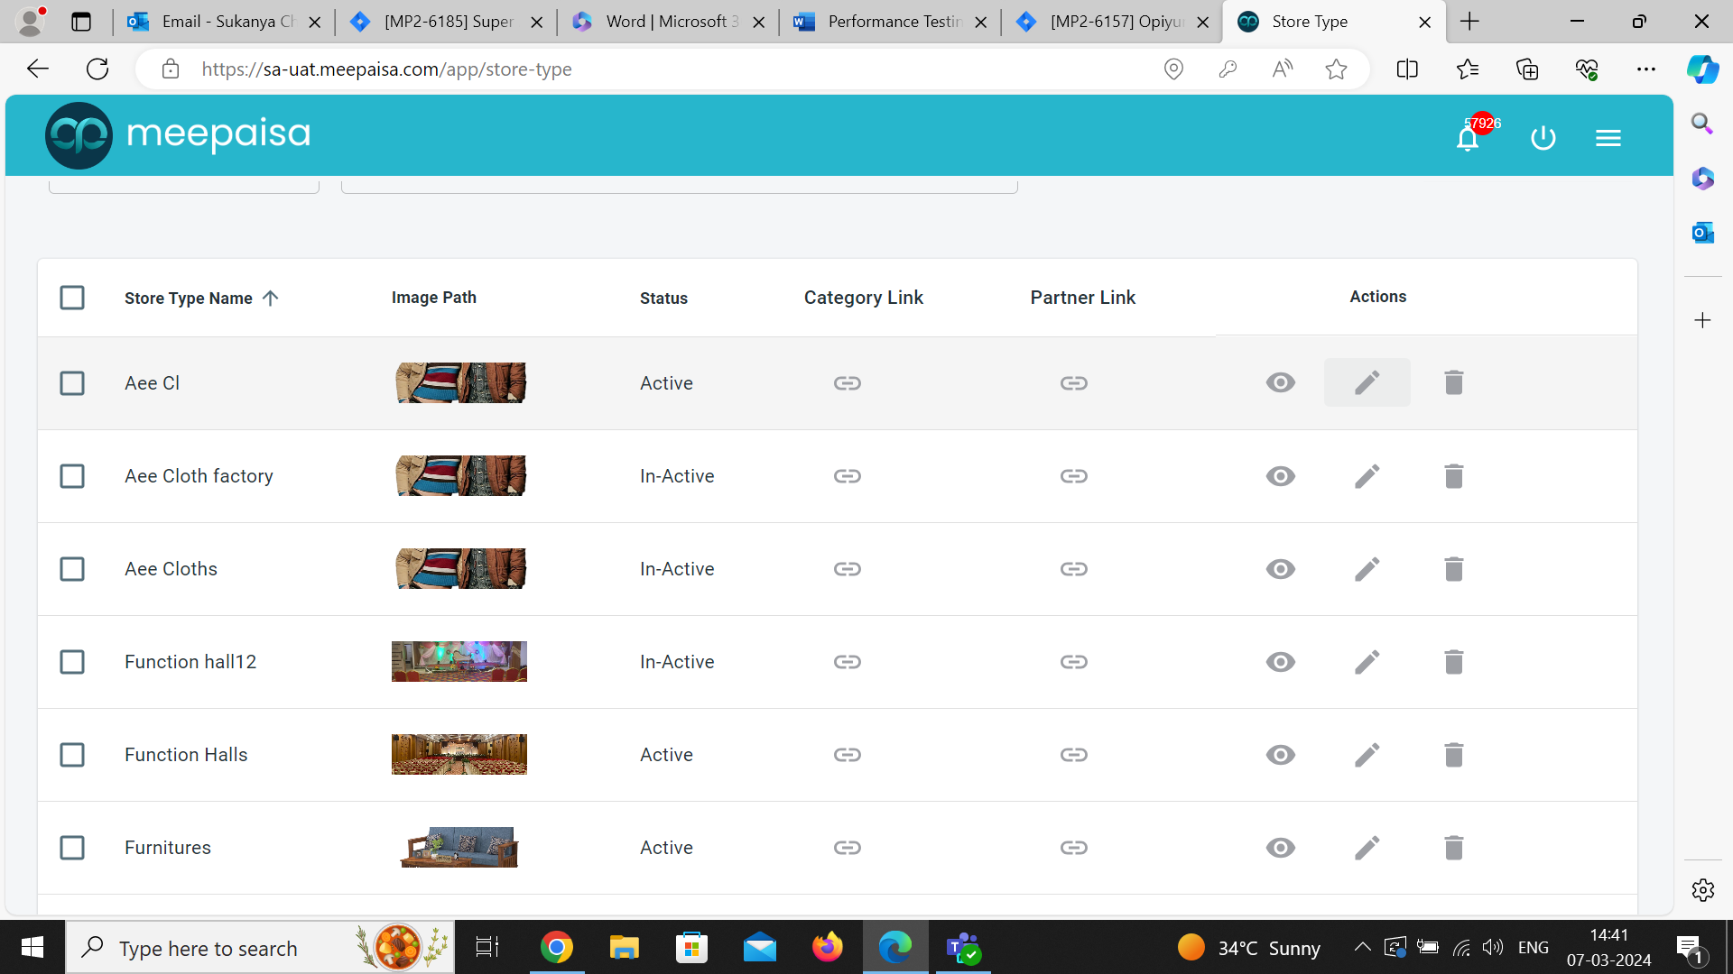This screenshot has height=974, width=1733.
Task: Sort by Store Type Name column
Action: tap(201, 299)
